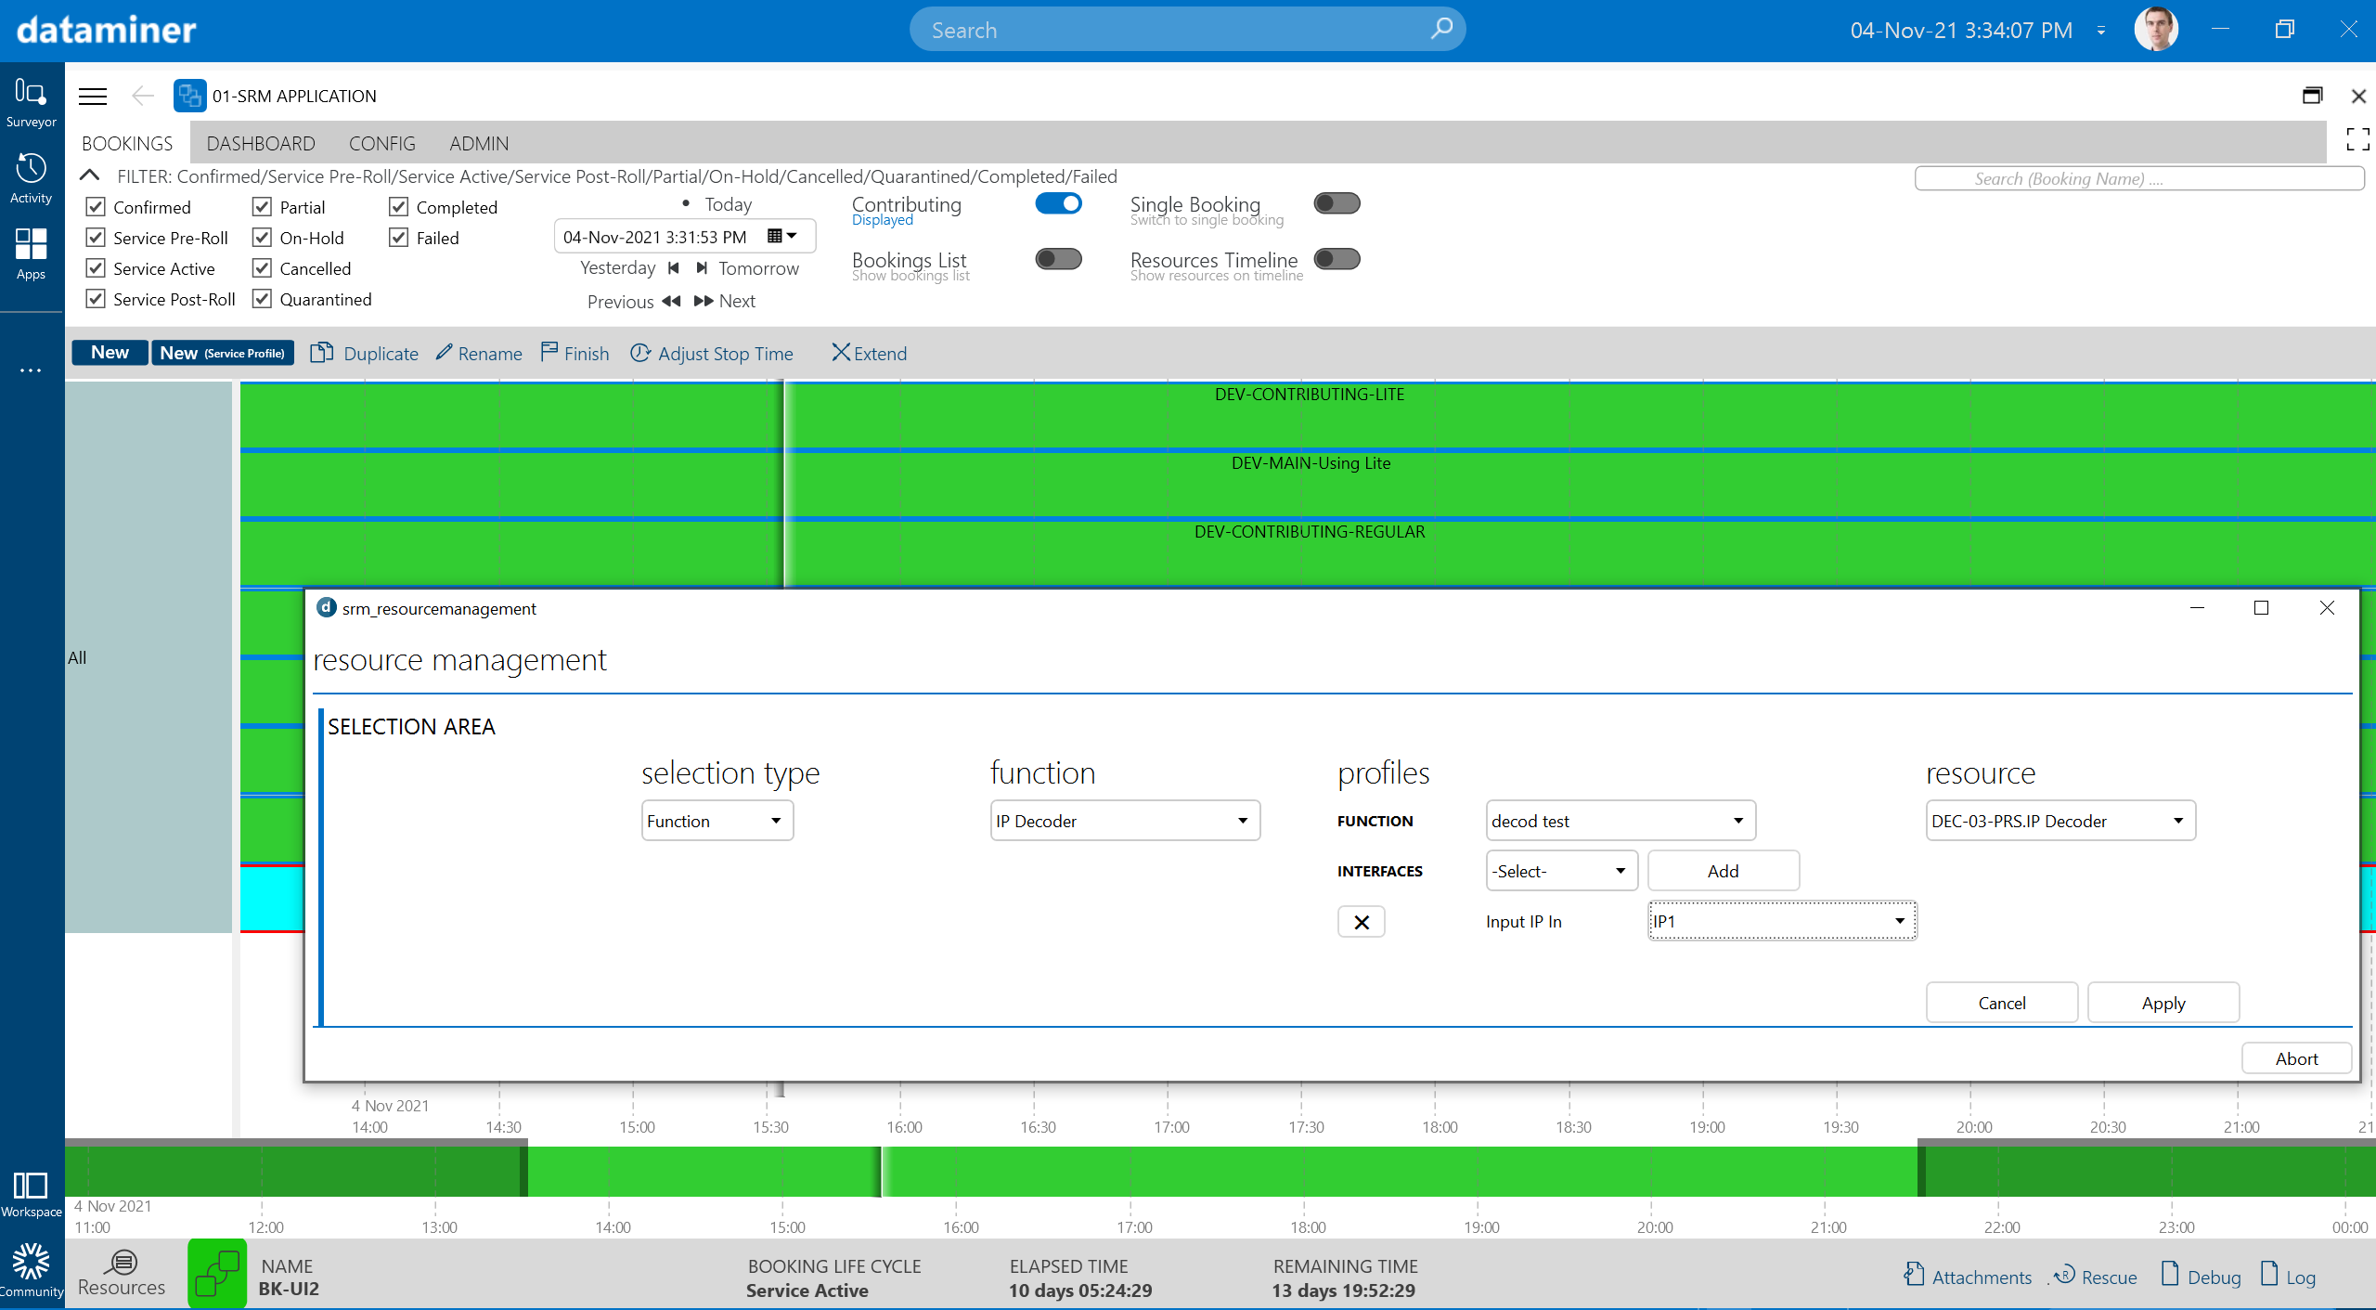Open the selection type Function dropdown

[x=717, y=821]
